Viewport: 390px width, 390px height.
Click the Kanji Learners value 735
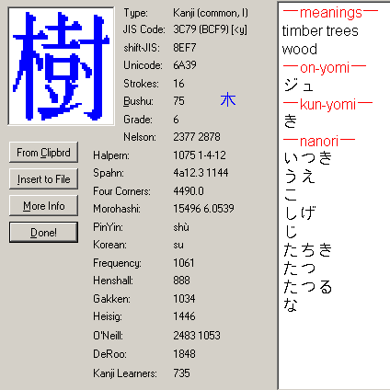click(181, 373)
